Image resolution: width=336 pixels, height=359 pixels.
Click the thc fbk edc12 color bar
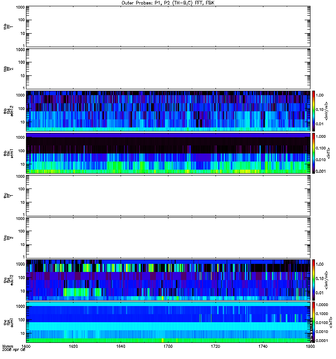[x=314, y=280]
